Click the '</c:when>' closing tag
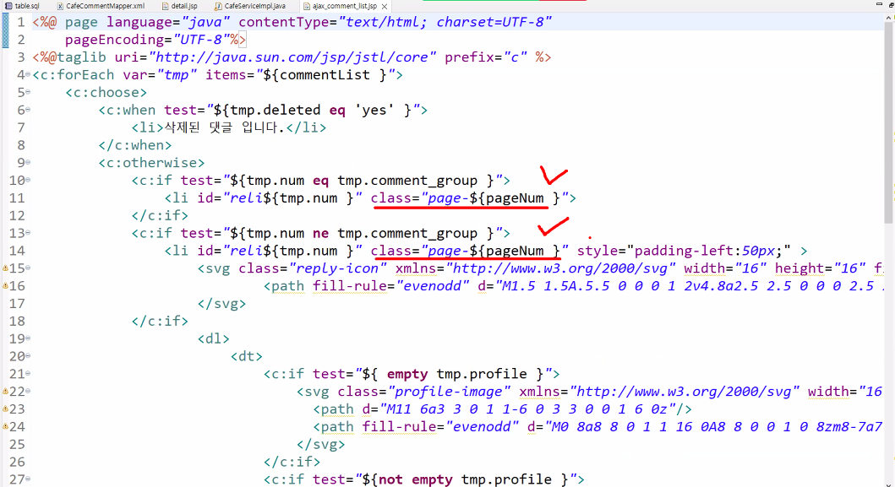This screenshot has width=895, height=487. (x=134, y=145)
